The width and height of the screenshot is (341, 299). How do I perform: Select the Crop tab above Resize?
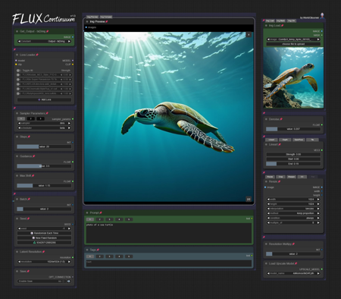click(x=280, y=177)
